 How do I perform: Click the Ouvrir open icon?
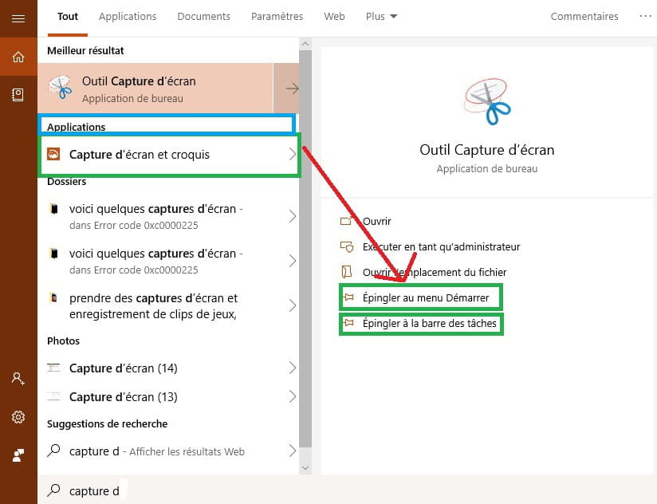[x=346, y=221]
